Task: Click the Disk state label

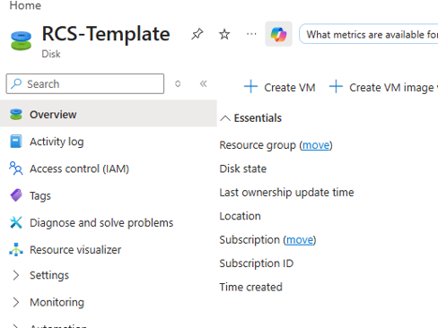Action: pyautogui.click(x=243, y=168)
